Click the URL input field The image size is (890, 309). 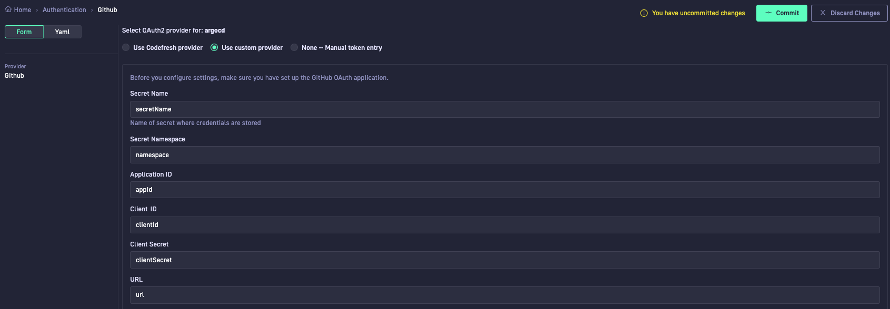point(505,295)
